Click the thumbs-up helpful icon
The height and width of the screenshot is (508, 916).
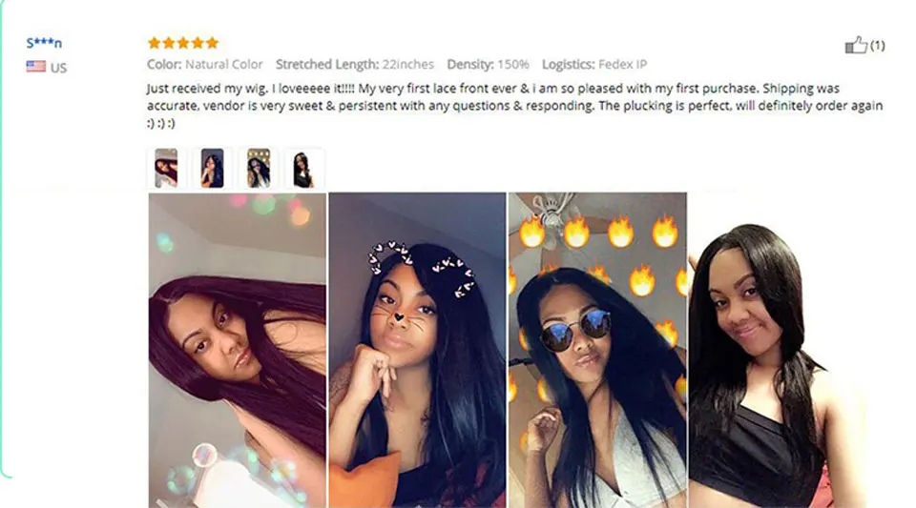tap(856, 45)
